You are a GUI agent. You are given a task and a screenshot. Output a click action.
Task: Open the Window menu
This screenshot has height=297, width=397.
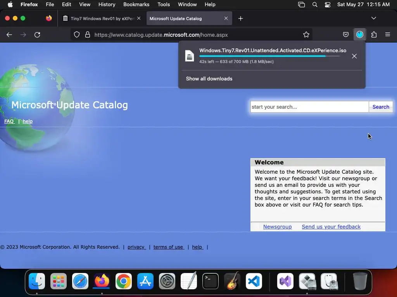pyautogui.click(x=187, y=4)
